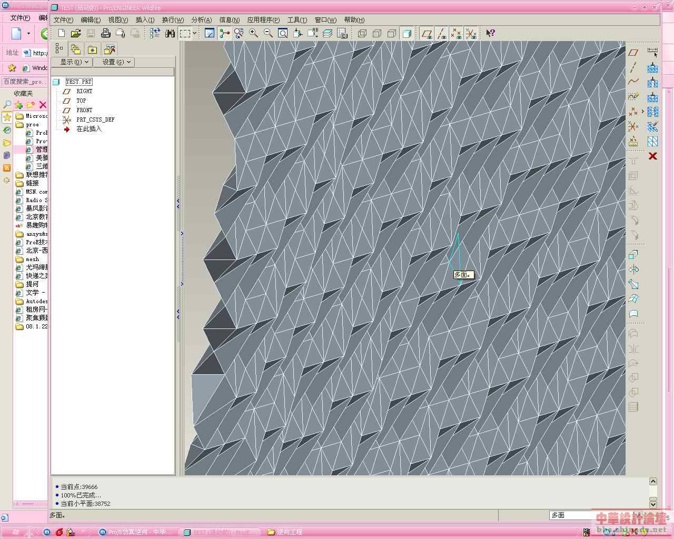Image resolution: width=674 pixels, height=539 pixels.
Task: Click the Open file folder icon
Action: (76, 33)
